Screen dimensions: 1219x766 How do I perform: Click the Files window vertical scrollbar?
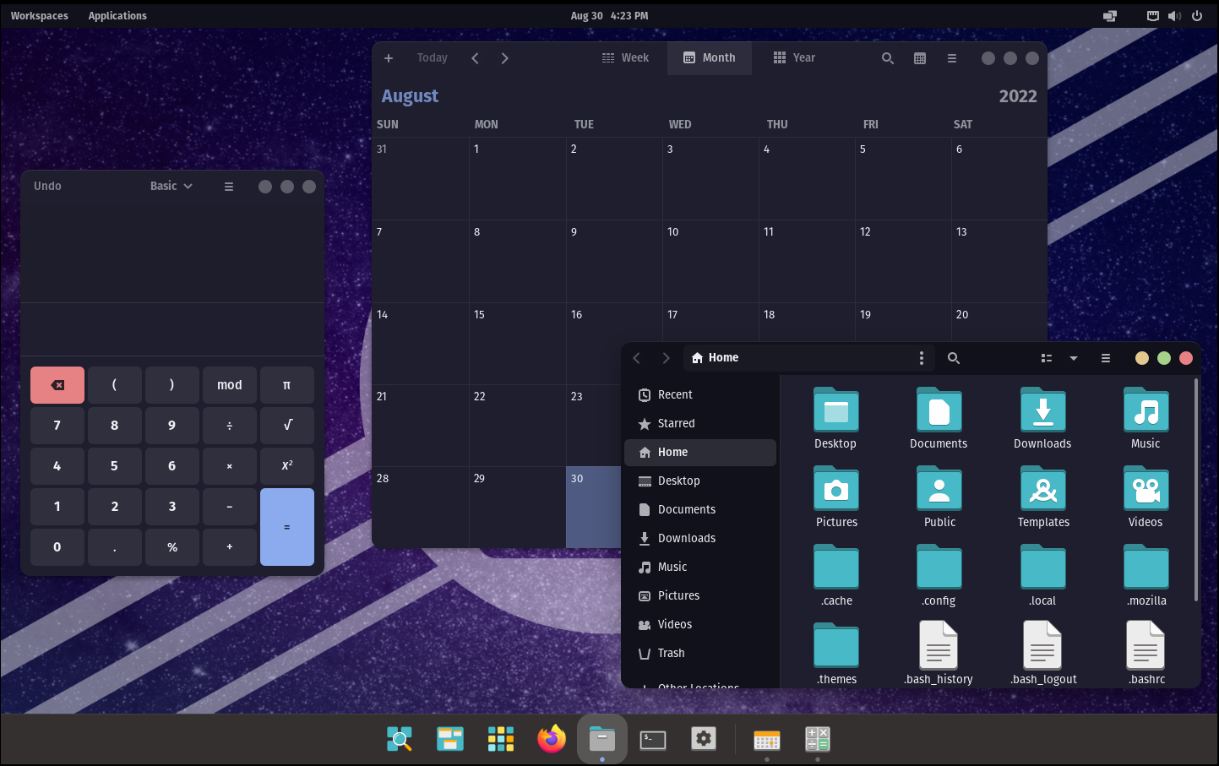(x=1195, y=490)
